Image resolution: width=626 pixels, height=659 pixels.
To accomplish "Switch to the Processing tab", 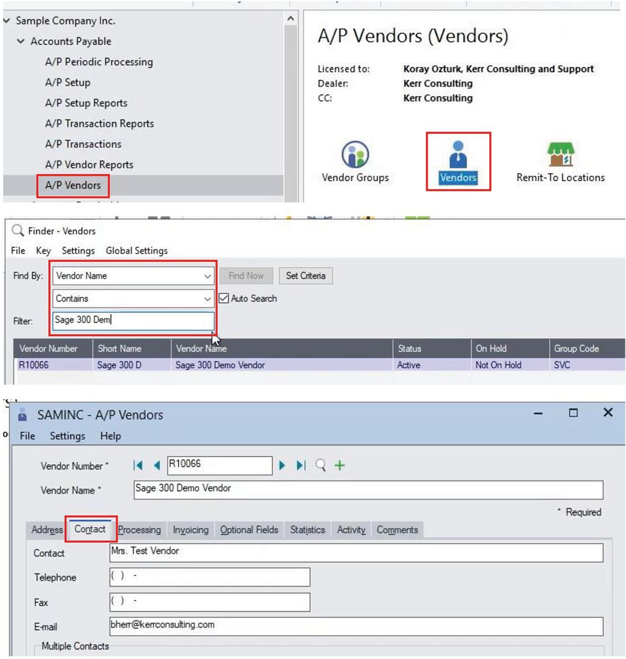I will 139,530.
